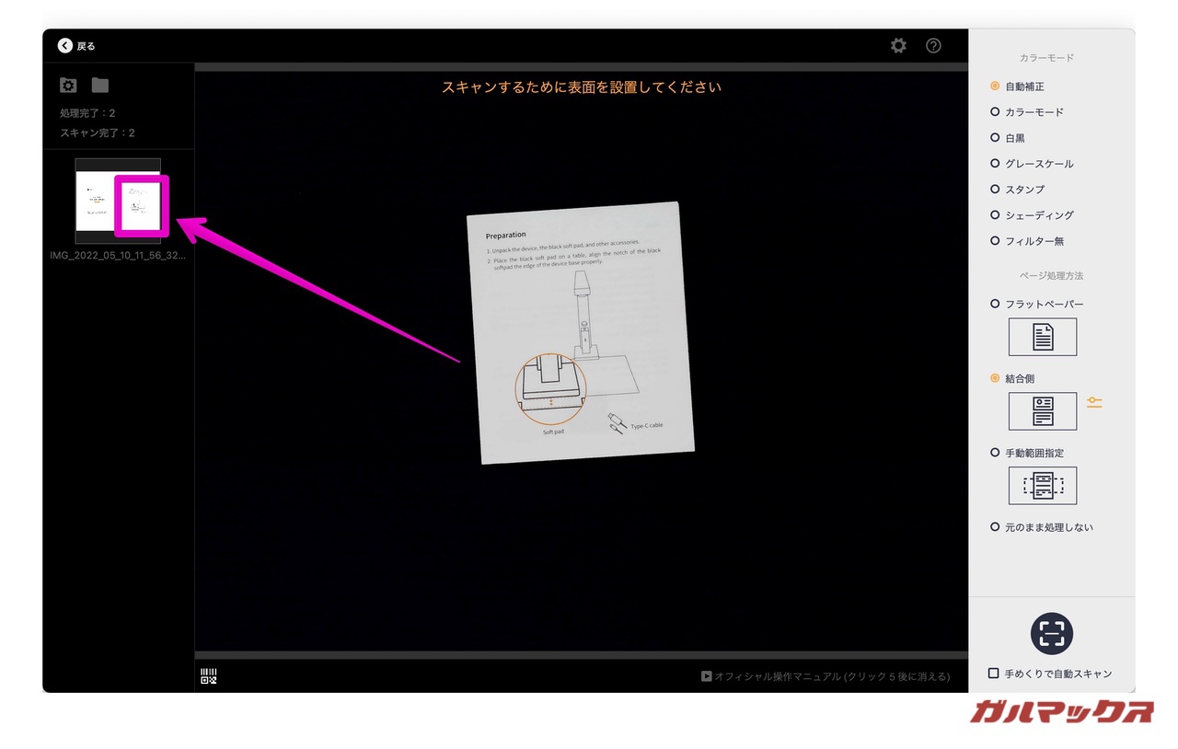Select the グレースケール option
Image resolution: width=1178 pixels, height=749 pixels.
click(x=995, y=164)
